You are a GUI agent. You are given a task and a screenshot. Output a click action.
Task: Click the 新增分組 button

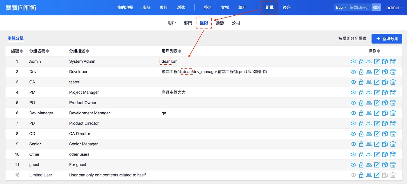(387, 39)
